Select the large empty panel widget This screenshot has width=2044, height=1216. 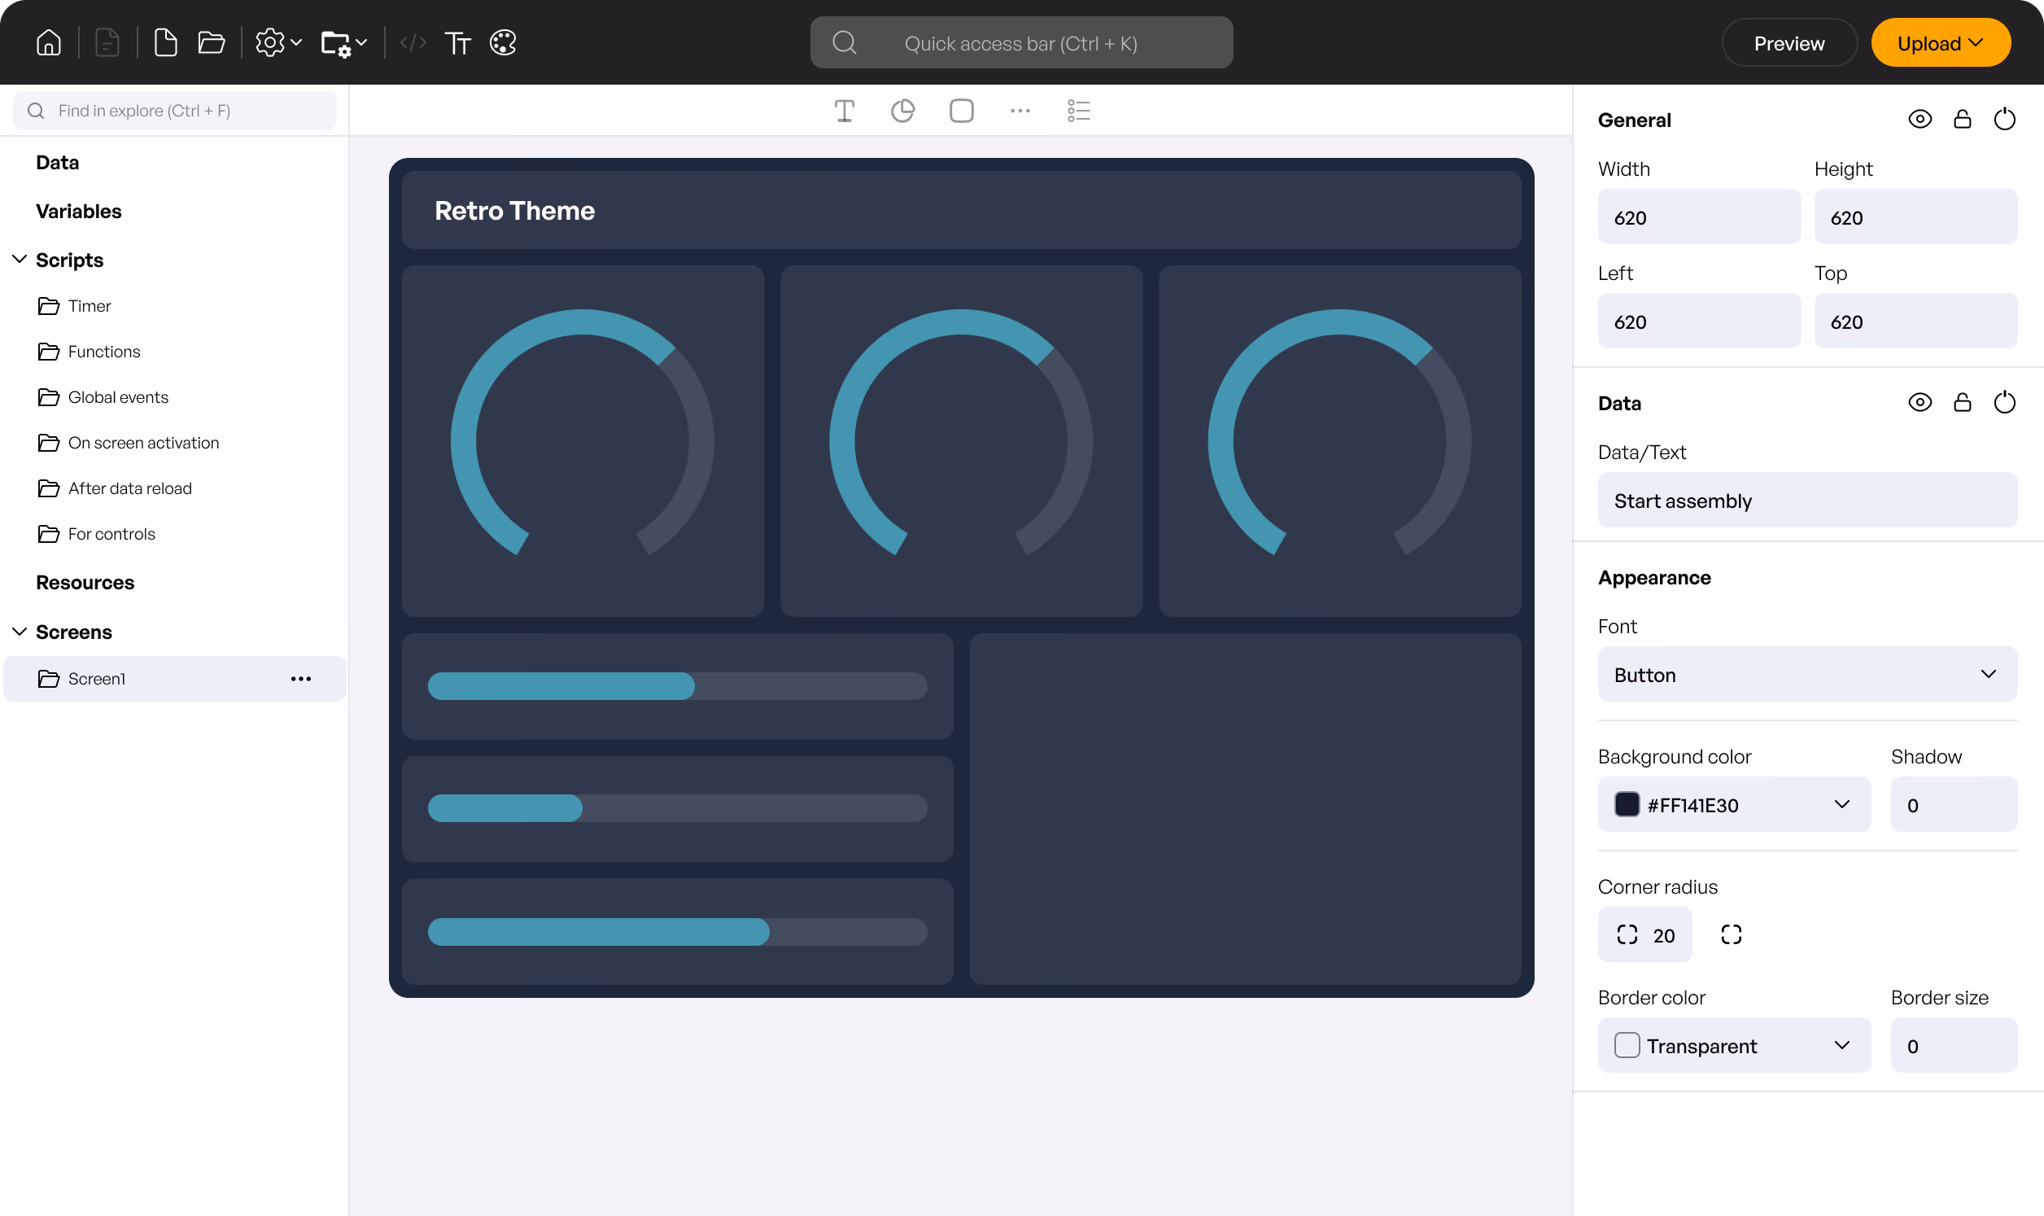click(1245, 809)
